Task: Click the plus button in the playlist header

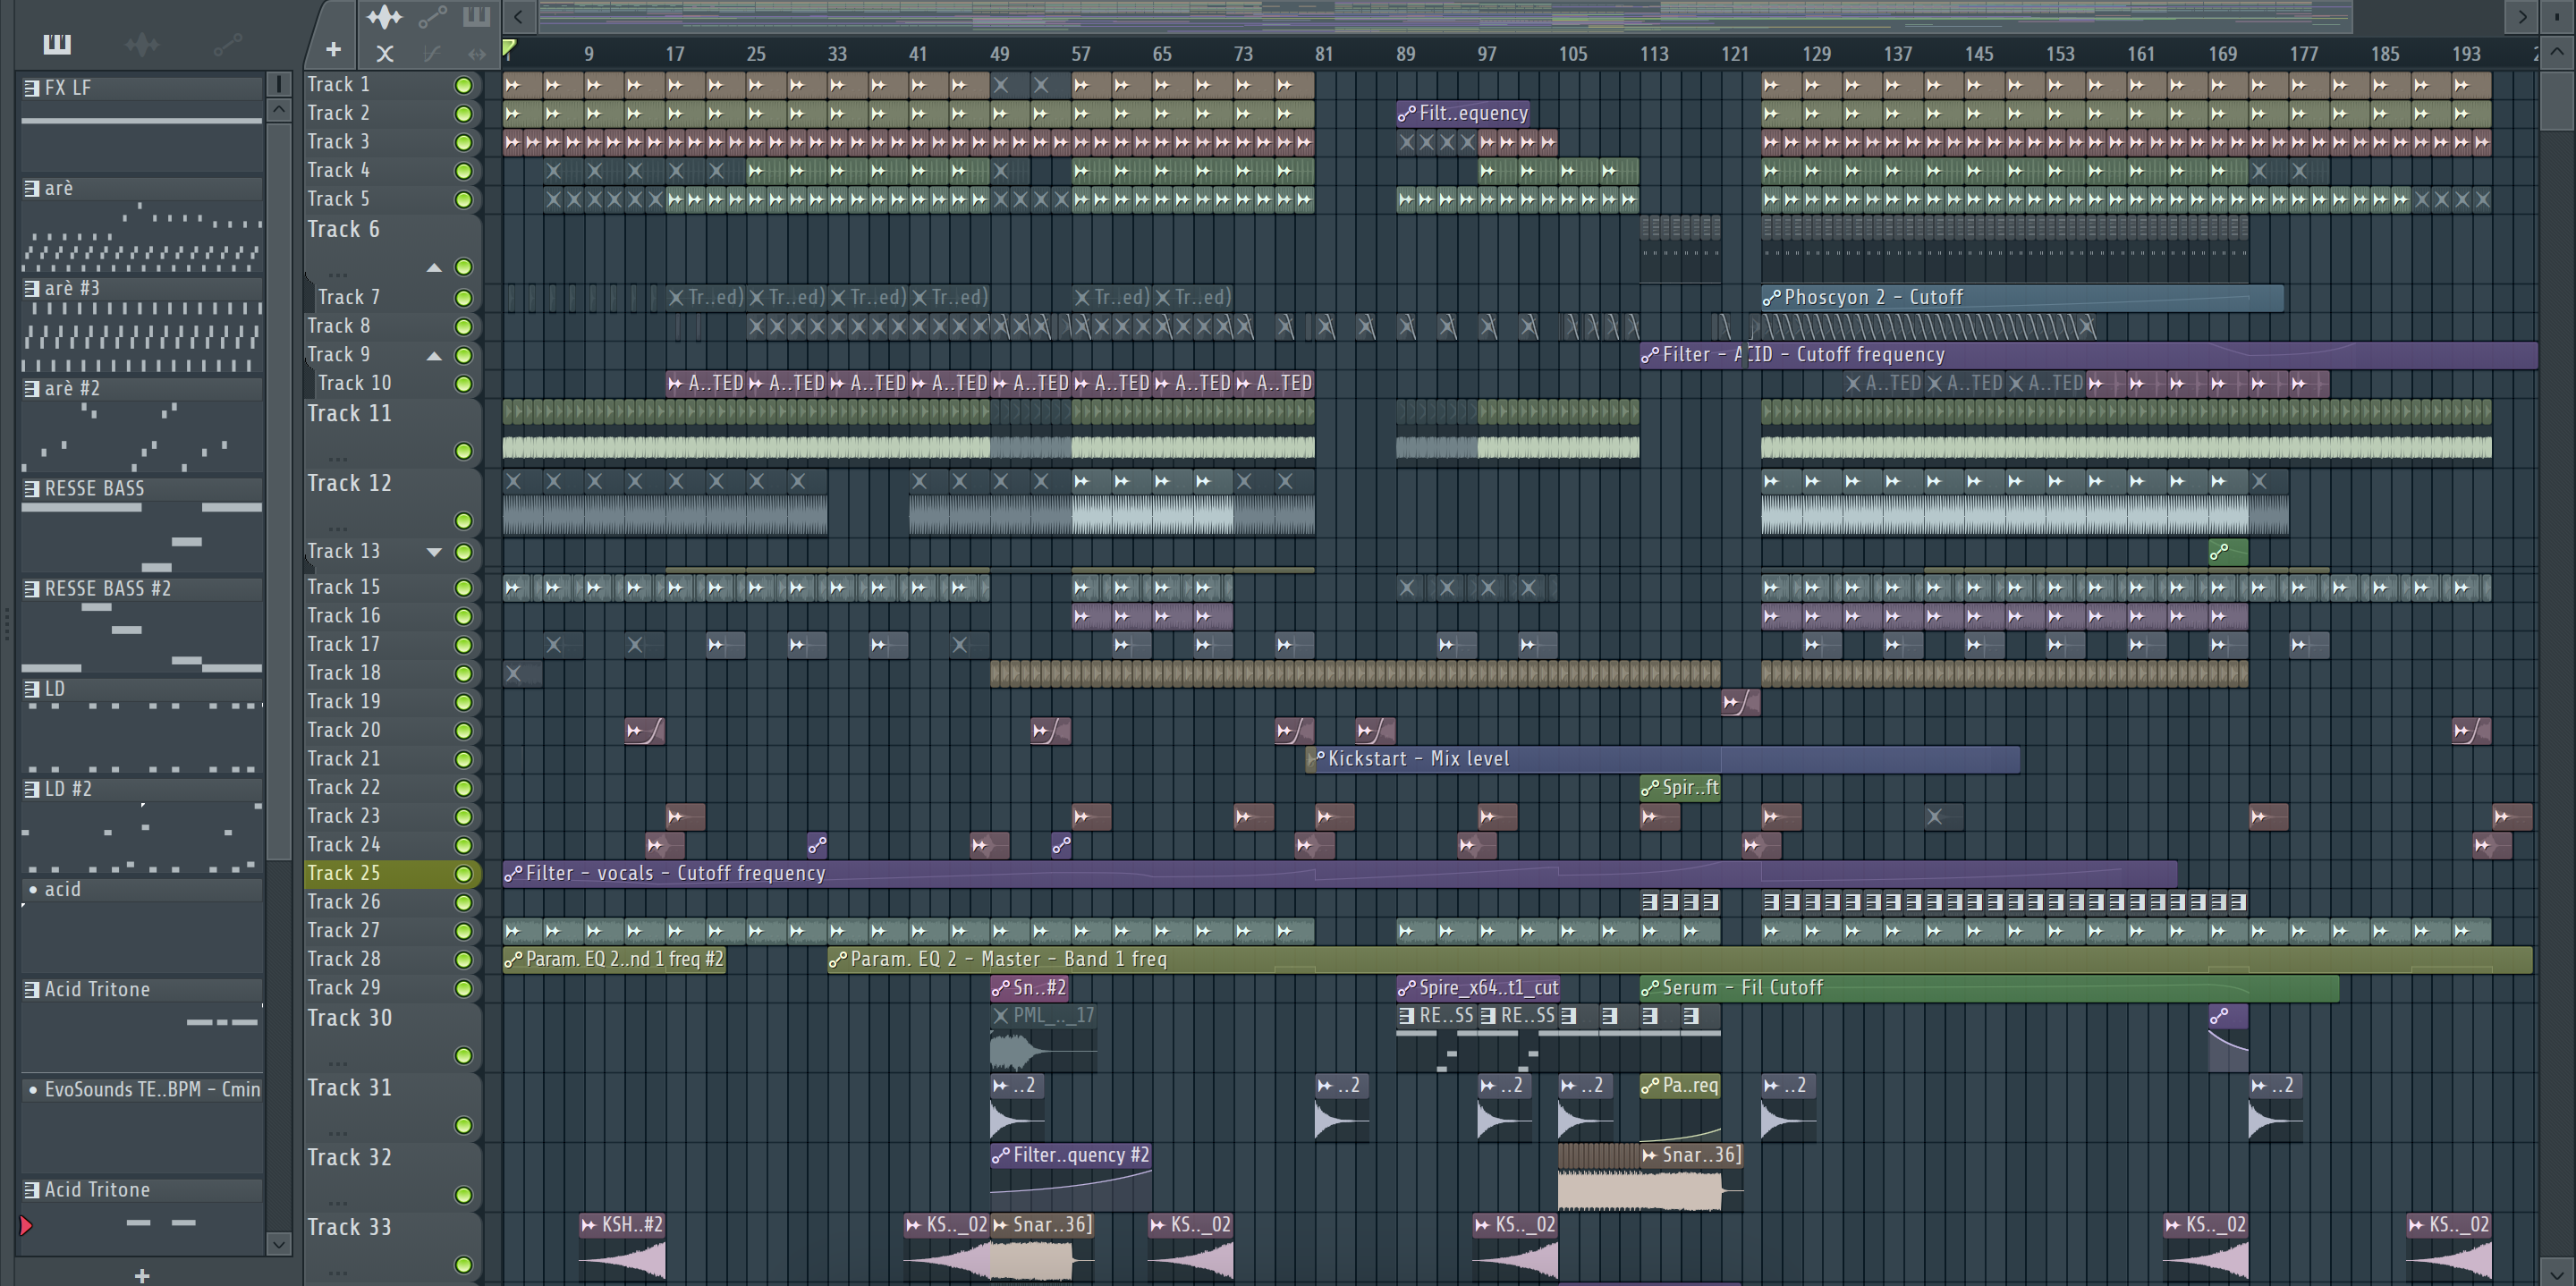Action: [333, 49]
